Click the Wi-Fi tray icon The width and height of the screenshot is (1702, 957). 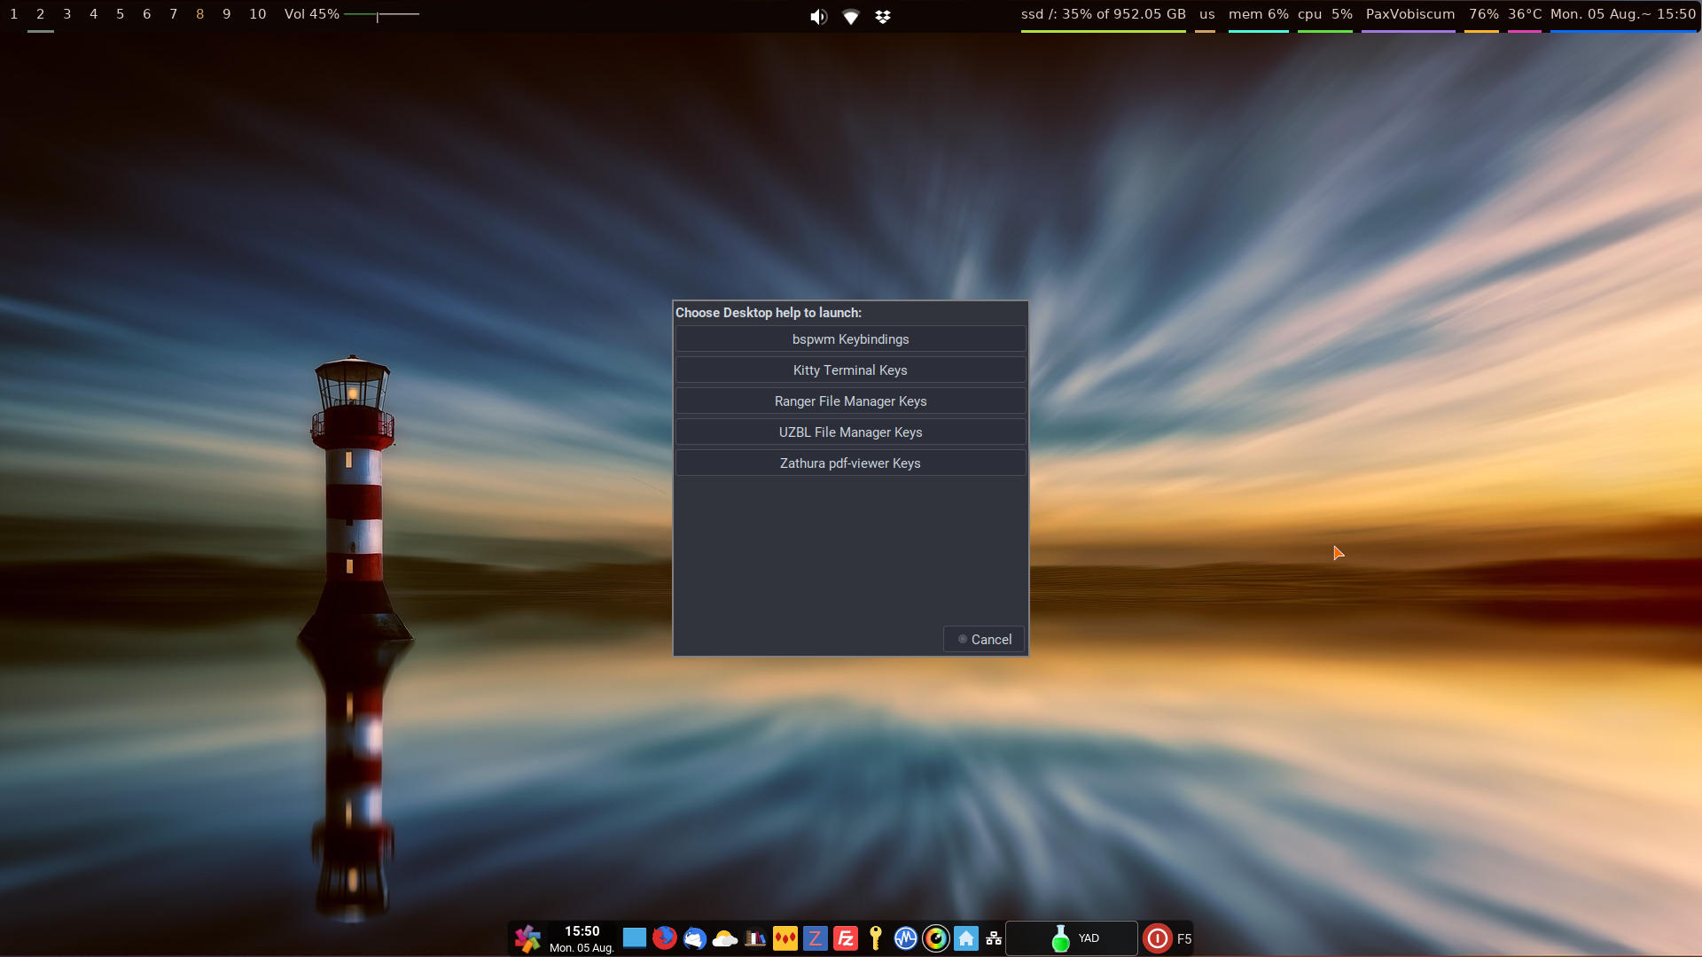point(851,17)
